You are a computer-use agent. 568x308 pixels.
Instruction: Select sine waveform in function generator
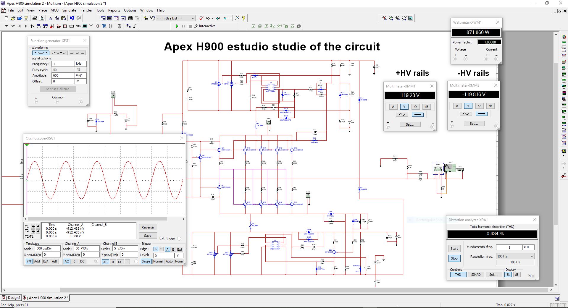click(41, 53)
